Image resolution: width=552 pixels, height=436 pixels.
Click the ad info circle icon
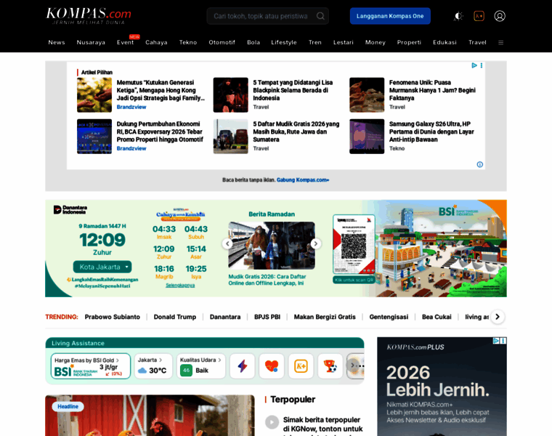(480, 164)
